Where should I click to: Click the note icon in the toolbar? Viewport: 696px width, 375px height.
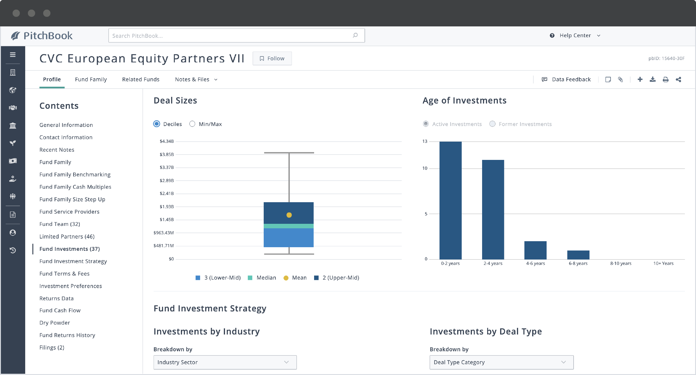coord(608,79)
